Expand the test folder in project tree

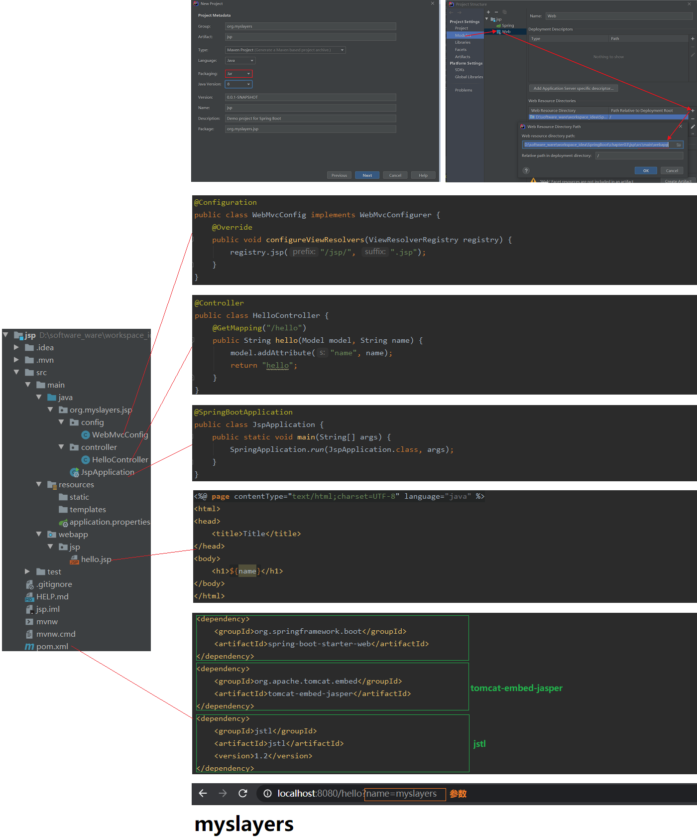click(x=27, y=571)
